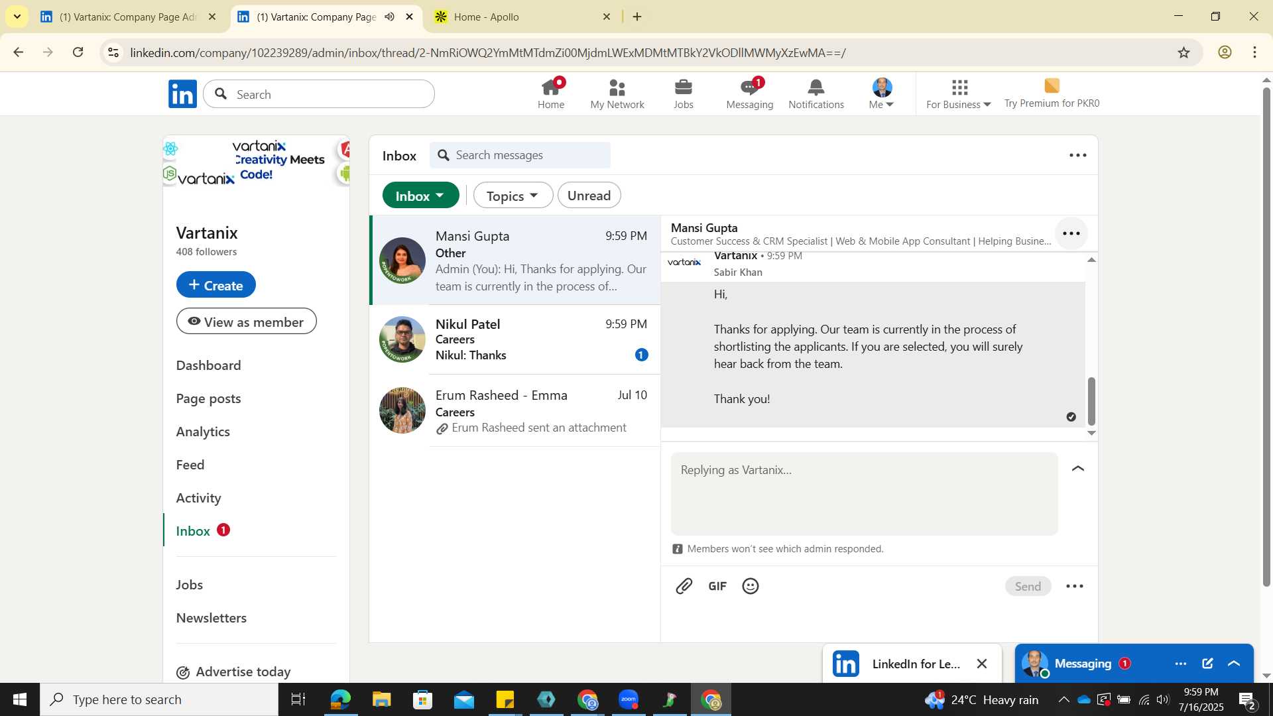The width and height of the screenshot is (1273, 716).
Task: Open Feed in sidebar
Action: (190, 465)
